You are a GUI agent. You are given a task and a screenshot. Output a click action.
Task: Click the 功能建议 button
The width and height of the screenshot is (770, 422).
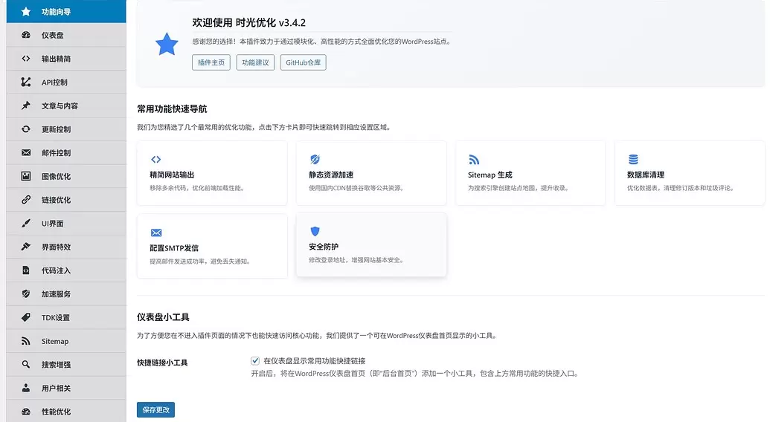(x=255, y=62)
